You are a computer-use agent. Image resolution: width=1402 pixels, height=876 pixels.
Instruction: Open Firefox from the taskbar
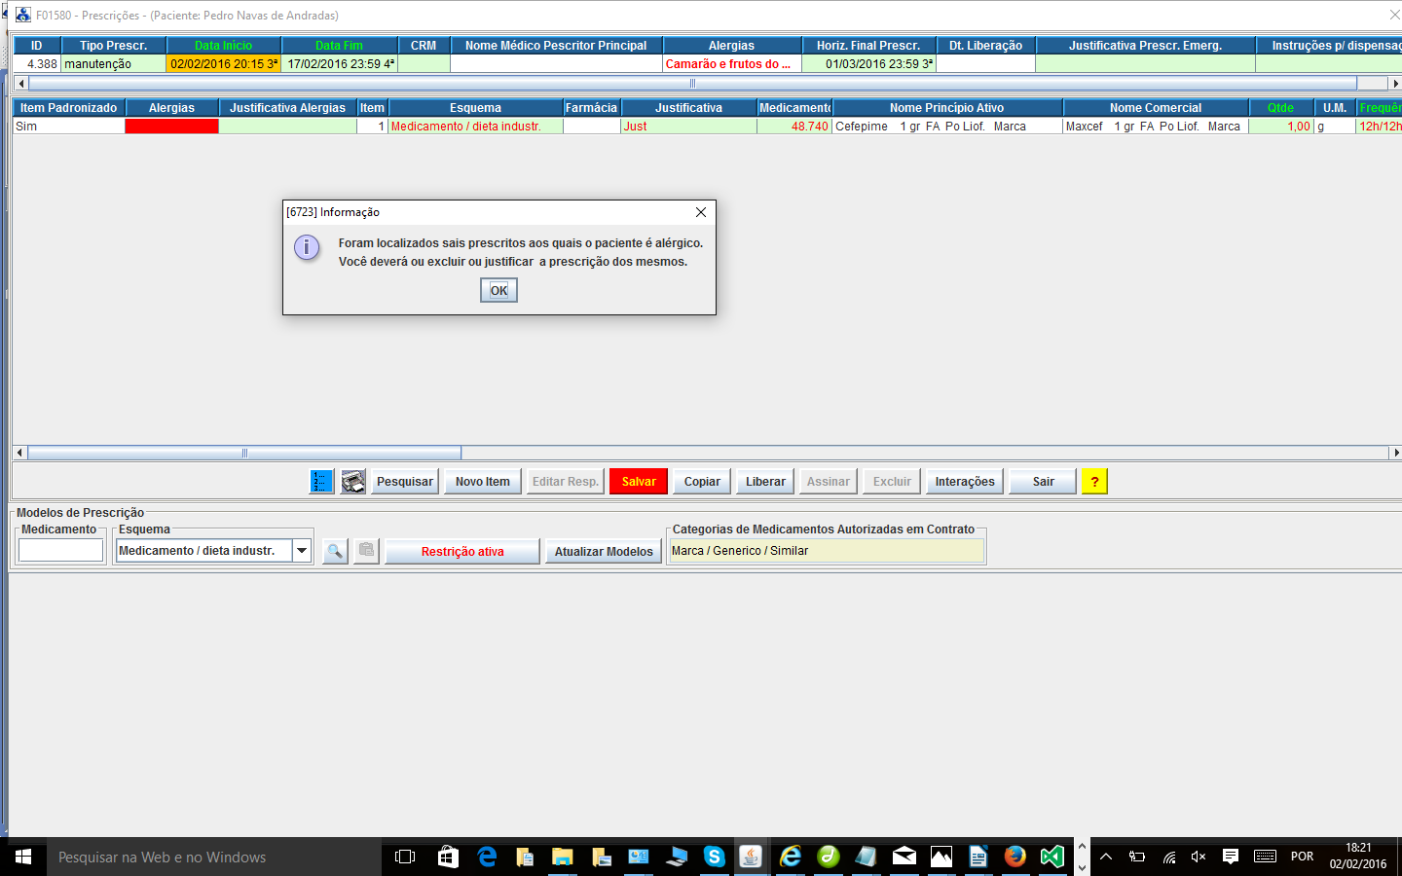pyautogui.click(x=1015, y=857)
